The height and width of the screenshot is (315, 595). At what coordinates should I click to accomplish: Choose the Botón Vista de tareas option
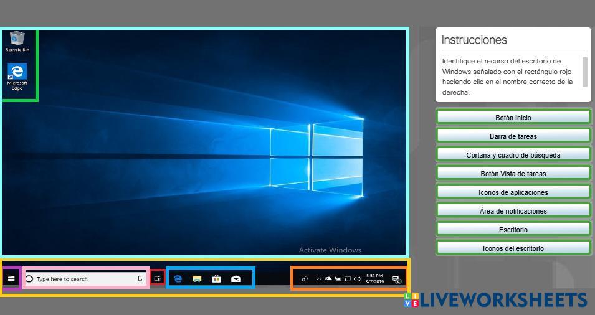tap(513, 174)
